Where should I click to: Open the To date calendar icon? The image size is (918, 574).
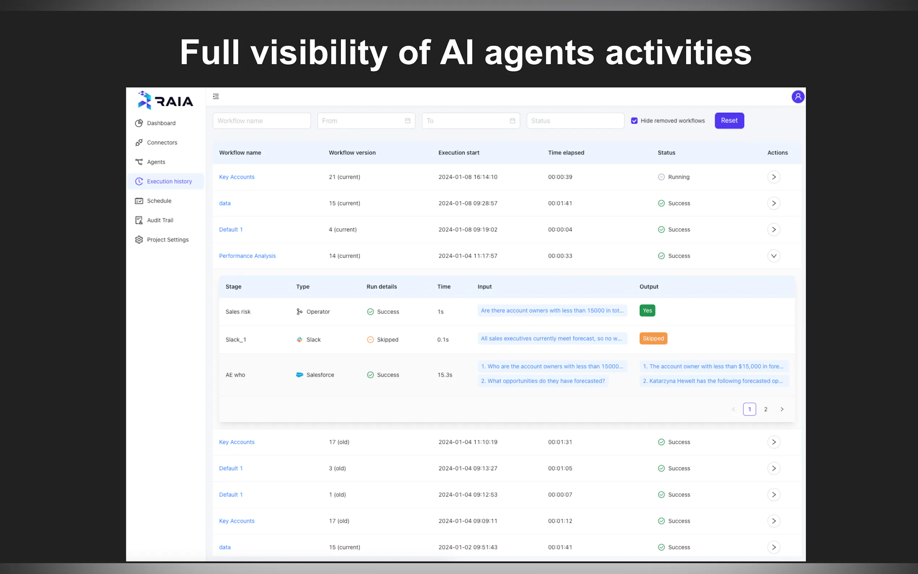click(x=512, y=121)
